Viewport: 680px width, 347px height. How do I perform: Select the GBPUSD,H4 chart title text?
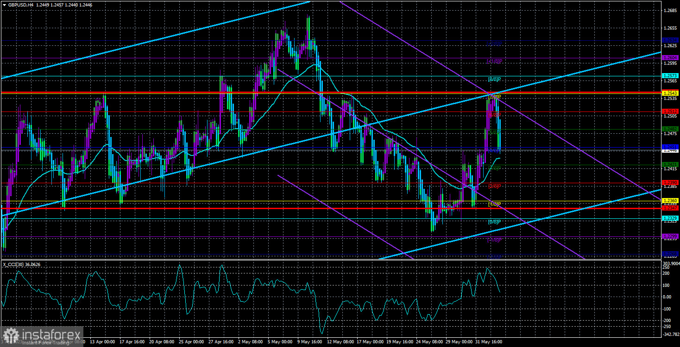click(20, 4)
